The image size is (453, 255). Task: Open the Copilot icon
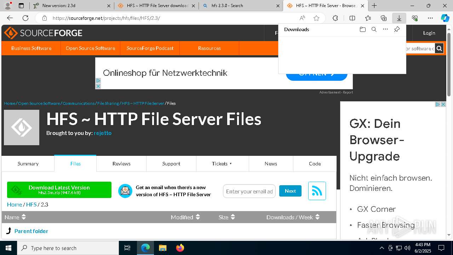tap(445, 18)
